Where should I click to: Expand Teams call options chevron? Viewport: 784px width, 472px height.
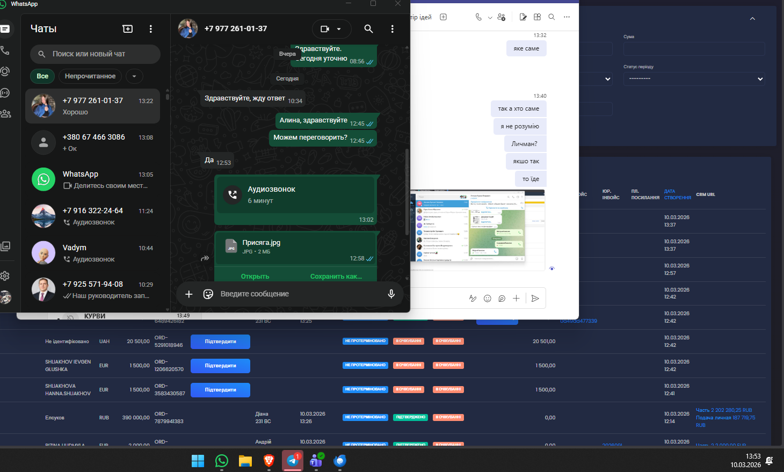tap(490, 18)
